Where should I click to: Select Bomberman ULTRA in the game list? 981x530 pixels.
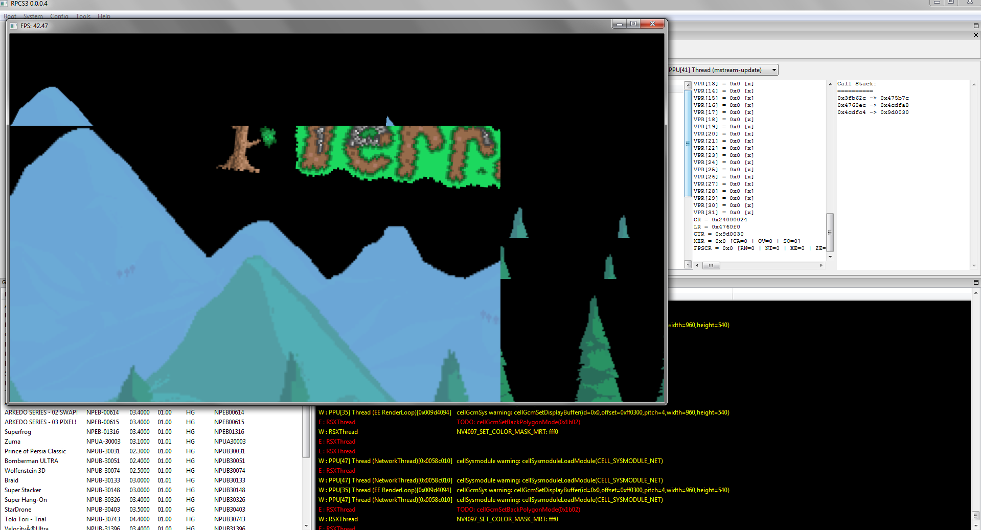click(31, 461)
